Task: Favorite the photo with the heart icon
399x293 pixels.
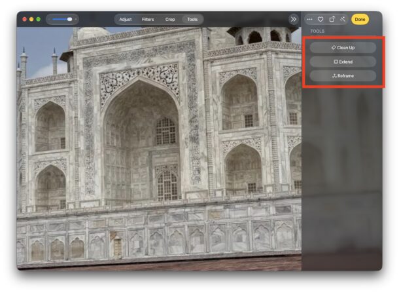Action: pos(321,20)
